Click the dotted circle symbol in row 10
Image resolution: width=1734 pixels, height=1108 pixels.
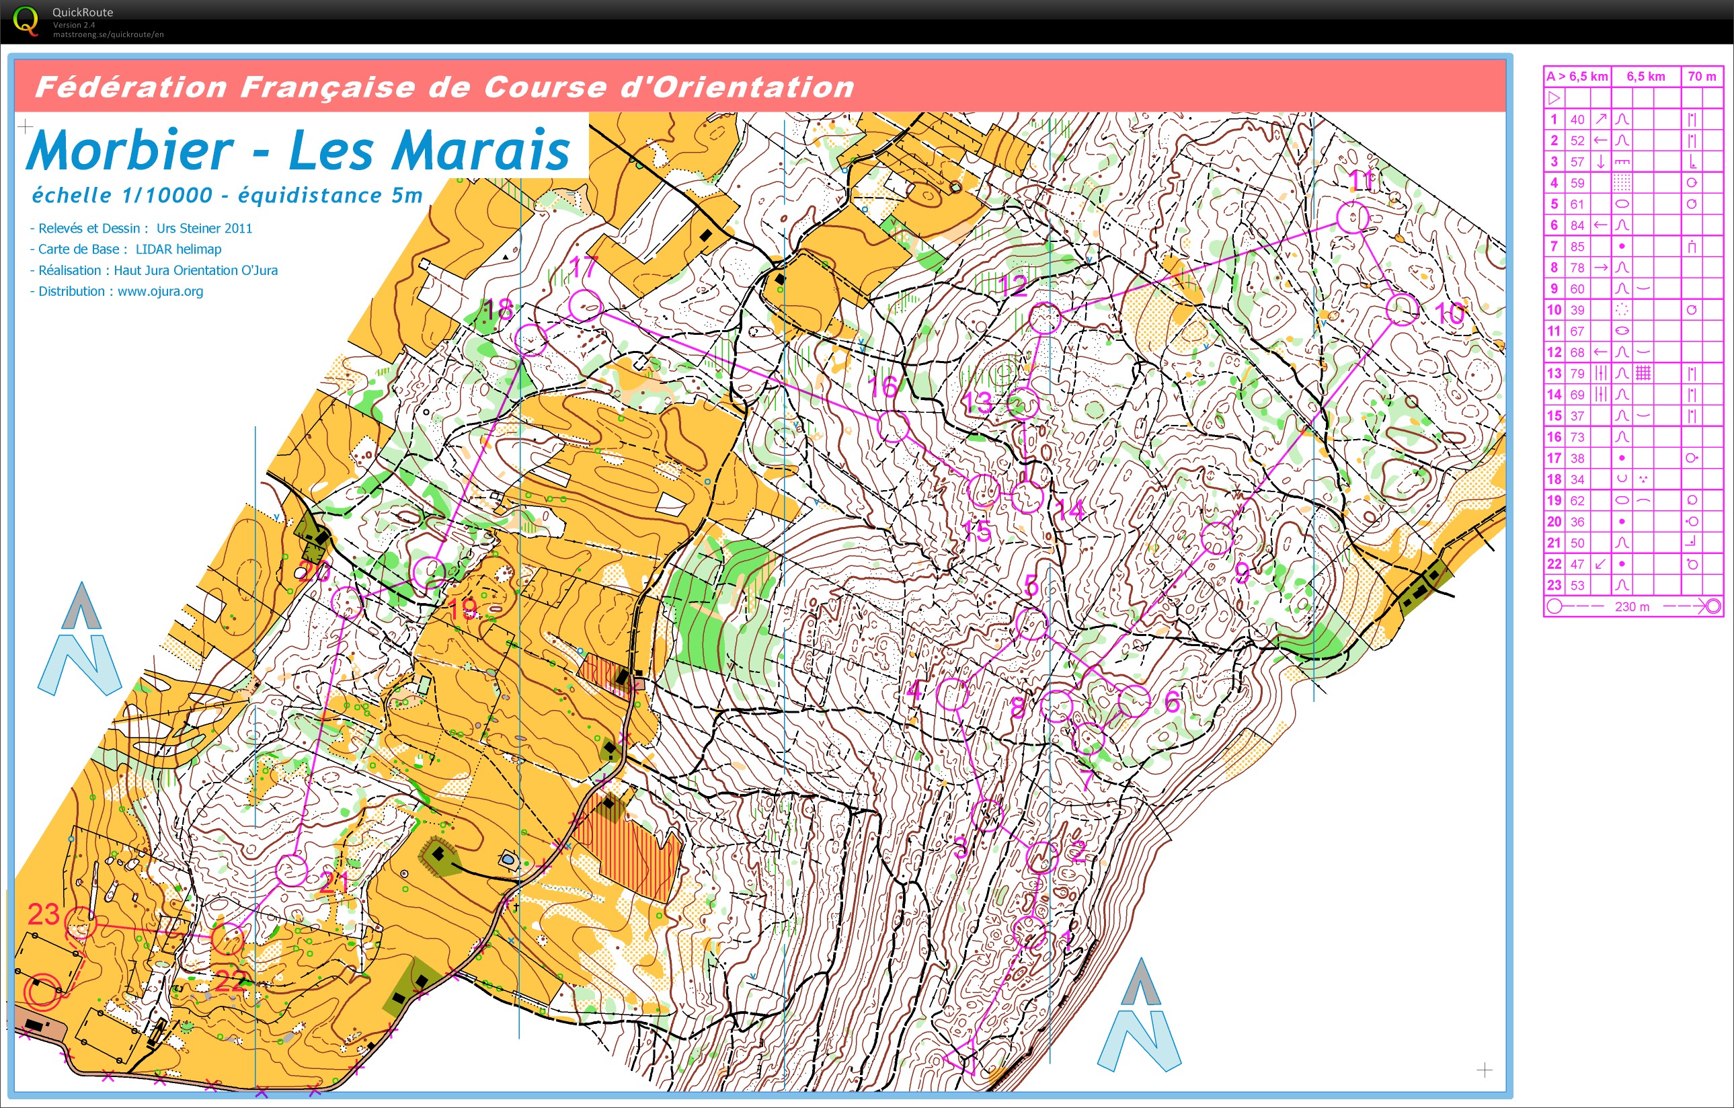(x=1622, y=309)
